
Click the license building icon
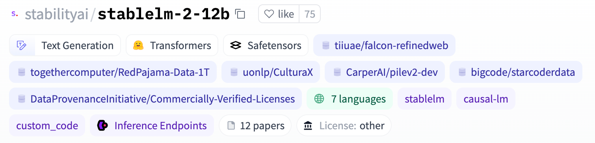[309, 126]
